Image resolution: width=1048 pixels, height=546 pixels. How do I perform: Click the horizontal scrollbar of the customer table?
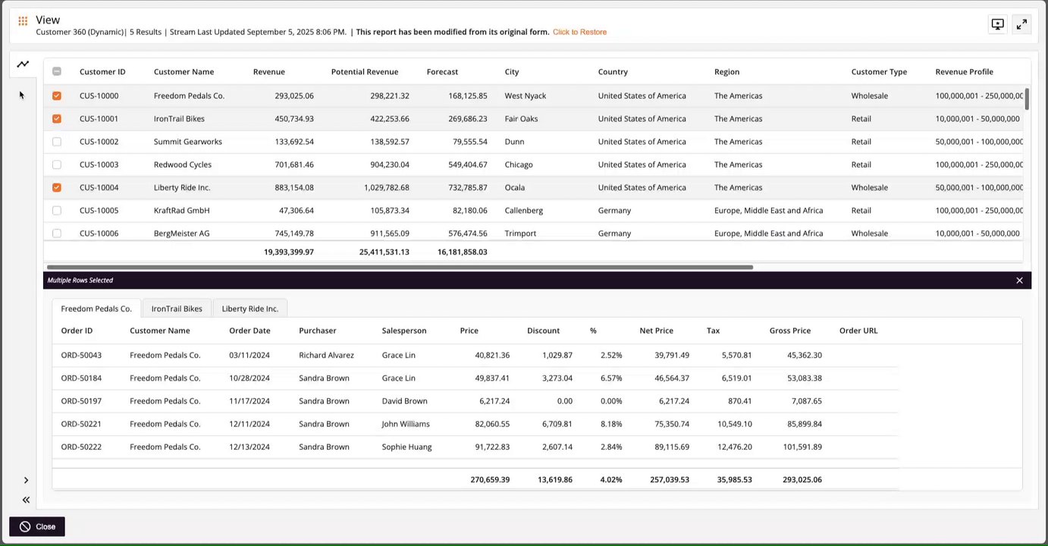400,267
